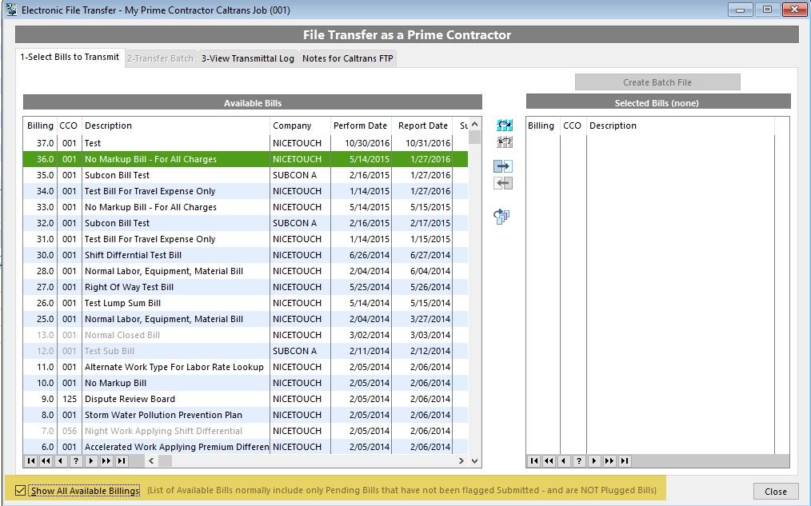Screen dimensions: 811x506
Task: Click the horizontal scrollbar left arrow of Available Bills
Action: 151,461
